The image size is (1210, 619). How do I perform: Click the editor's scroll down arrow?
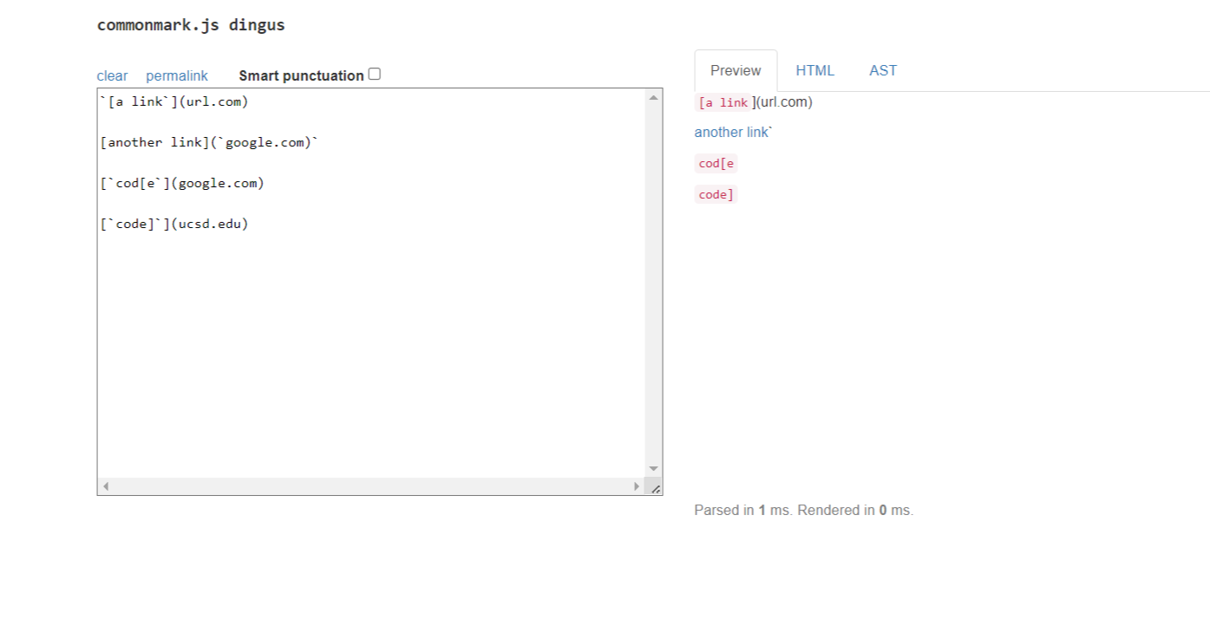pyautogui.click(x=653, y=468)
